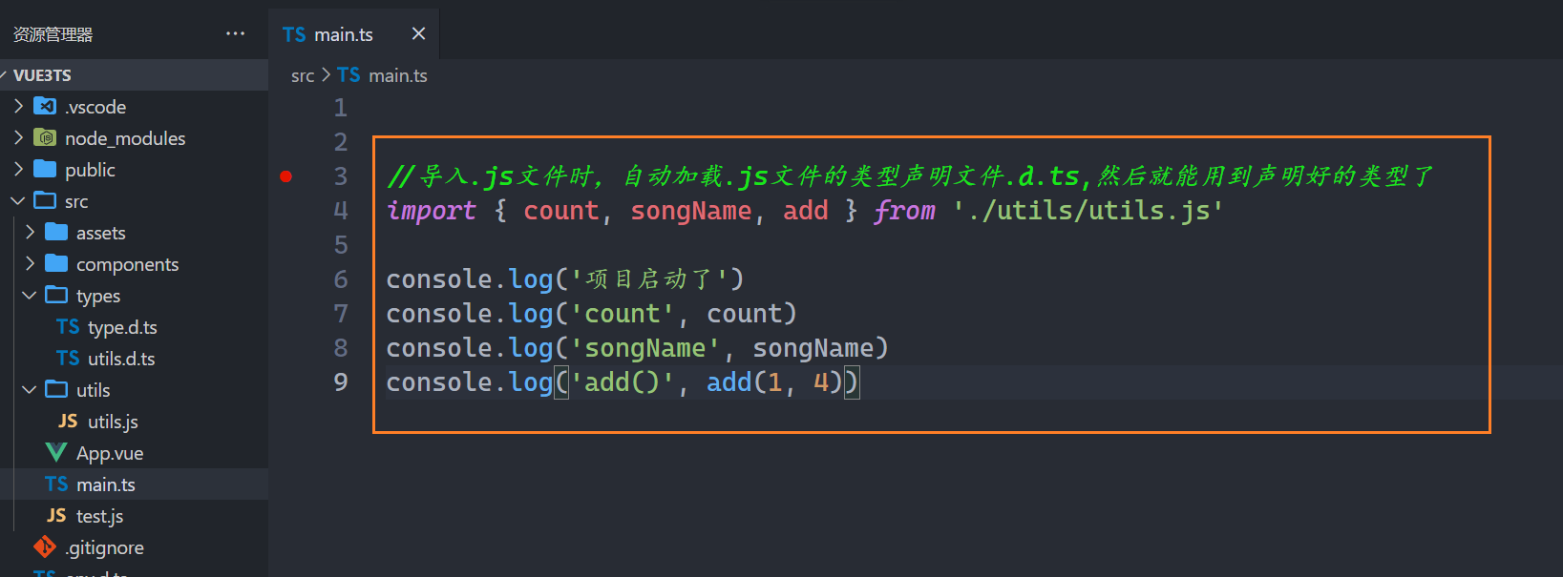Click the .vscode folder icon
The width and height of the screenshot is (1563, 577).
click(45, 107)
